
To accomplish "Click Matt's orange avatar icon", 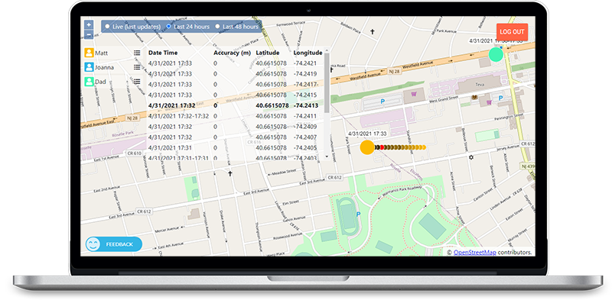I will pos(90,53).
